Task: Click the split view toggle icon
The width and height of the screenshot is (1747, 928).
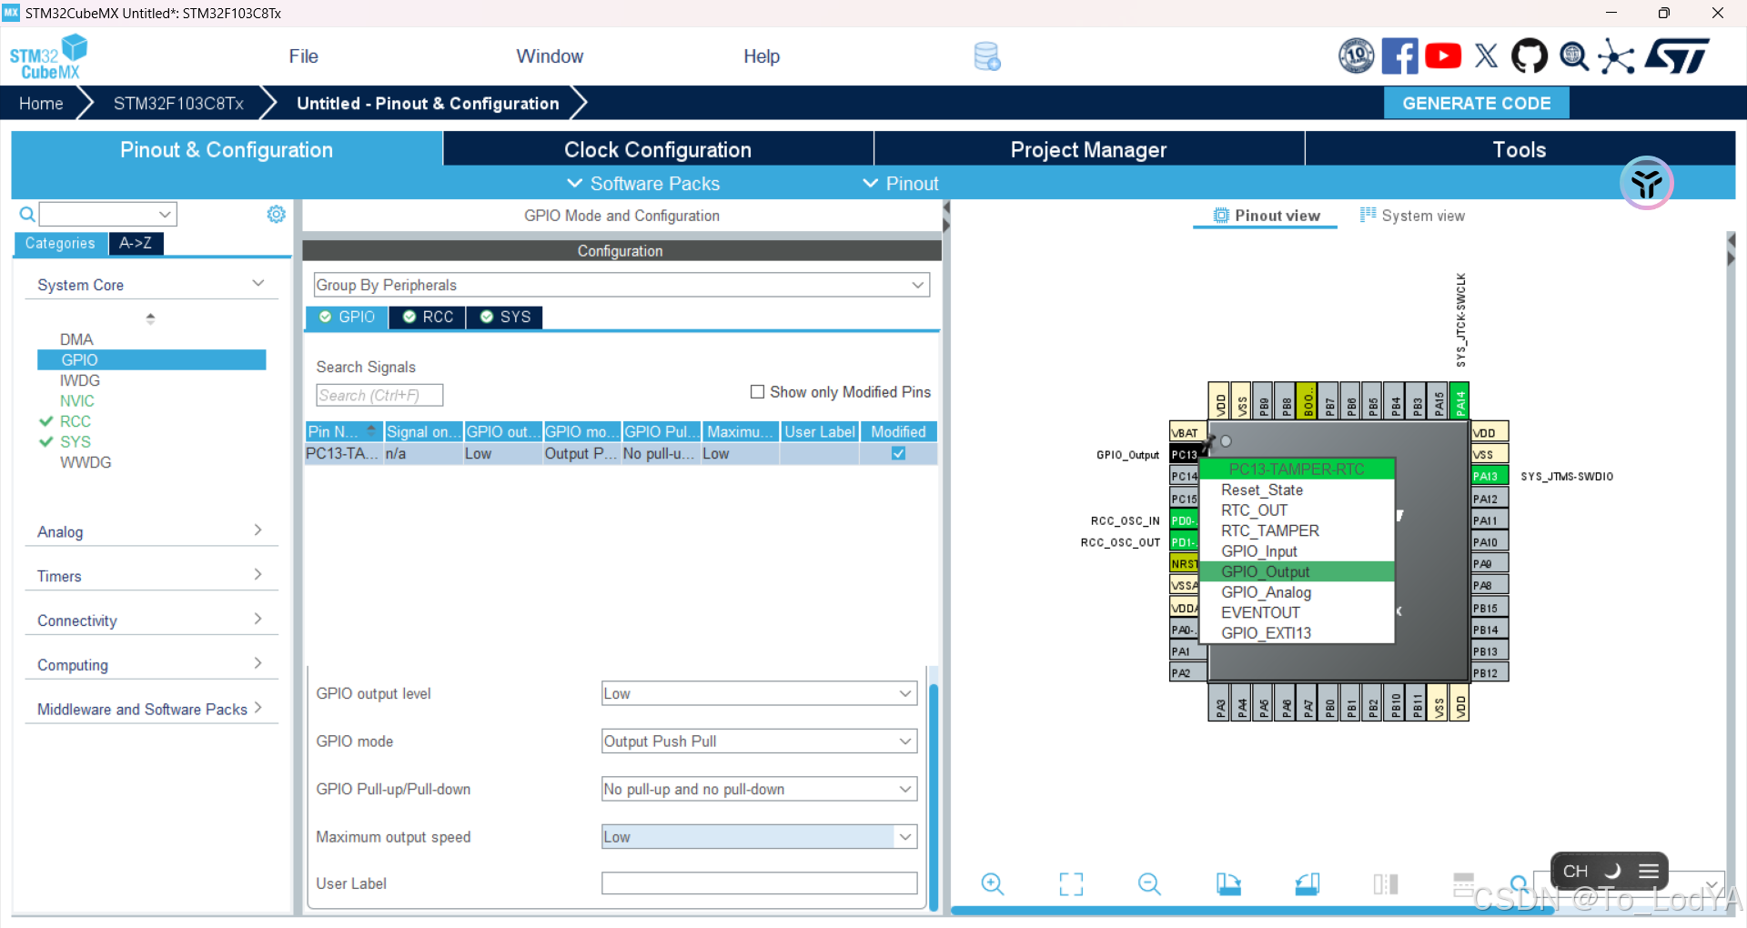Action: tap(1386, 884)
